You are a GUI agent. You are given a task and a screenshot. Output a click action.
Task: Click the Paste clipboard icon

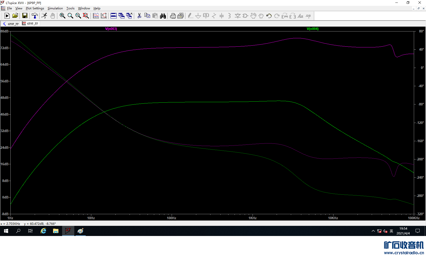(x=155, y=16)
